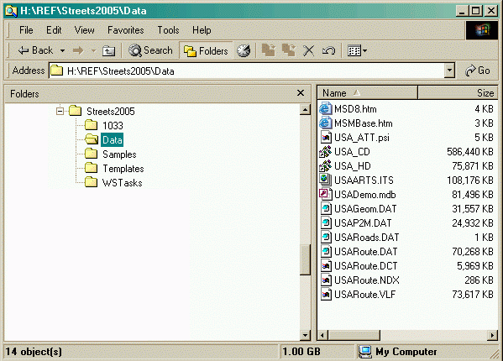
Task: Click the Delete X toolbar icon
Action: pyautogui.click(x=308, y=50)
